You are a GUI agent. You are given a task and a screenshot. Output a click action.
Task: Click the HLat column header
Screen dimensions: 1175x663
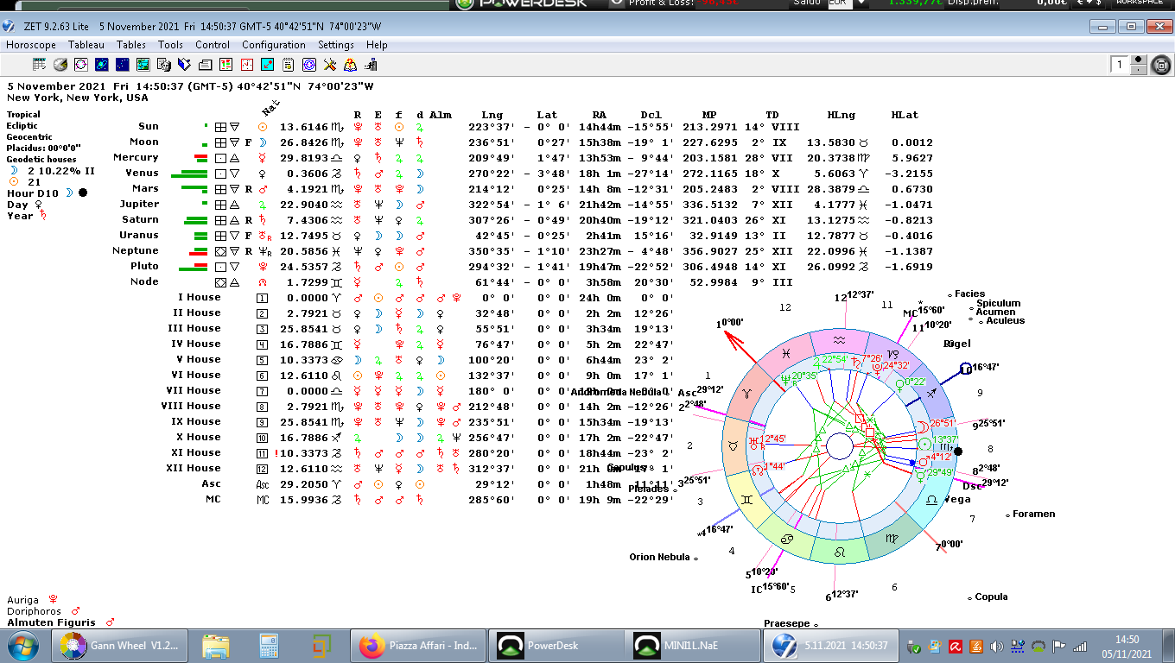[x=905, y=115]
